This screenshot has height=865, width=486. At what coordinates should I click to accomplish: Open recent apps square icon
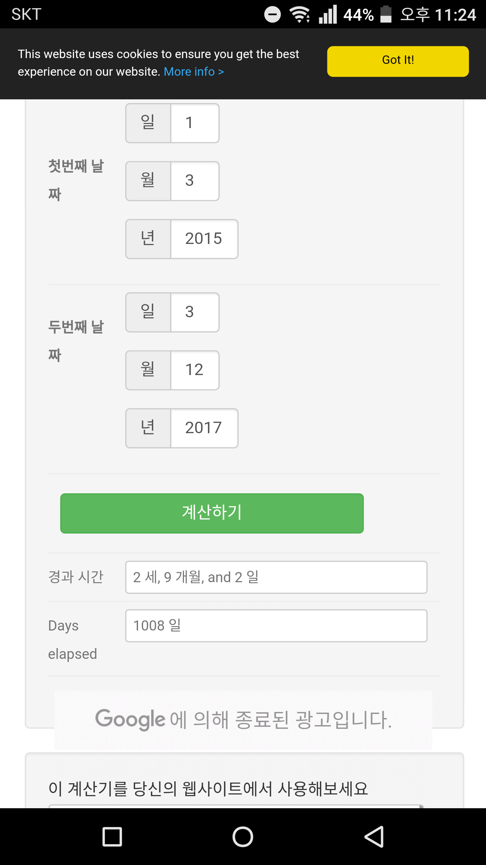112,837
